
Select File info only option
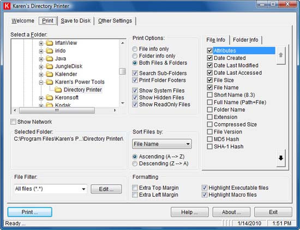(135, 49)
